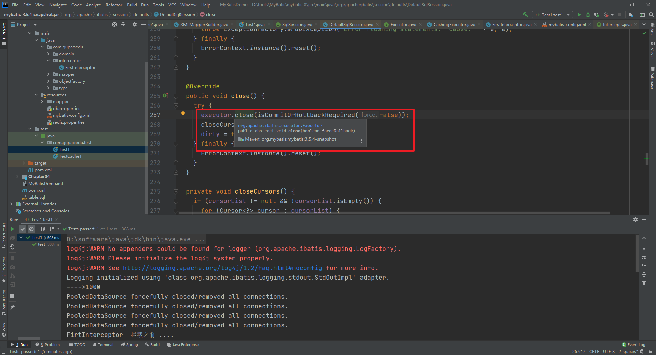The image size is (656, 355).
Task: Hide the Project panel with the minus icon
Action: 143,24
